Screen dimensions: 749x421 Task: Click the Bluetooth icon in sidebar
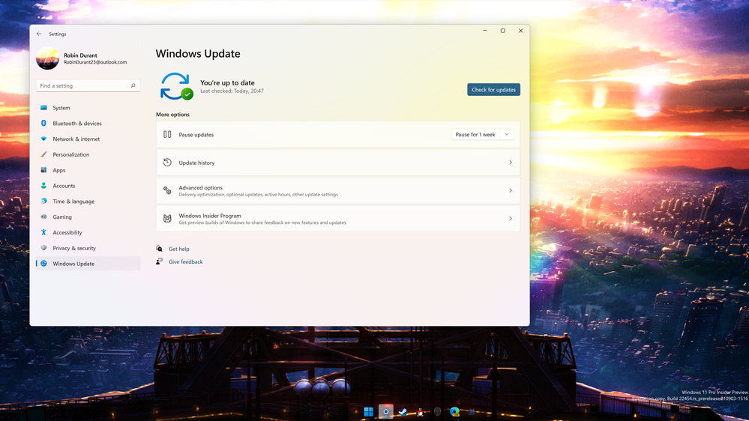tap(43, 123)
